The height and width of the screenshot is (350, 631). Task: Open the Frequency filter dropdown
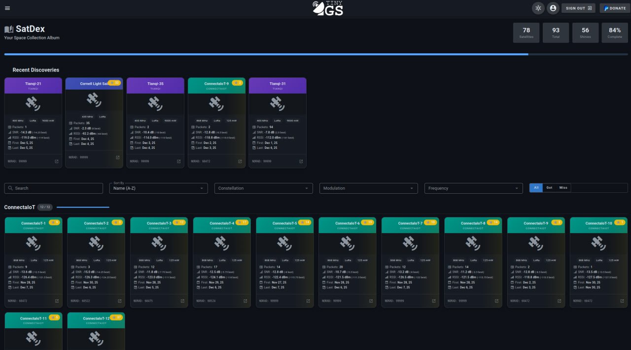point(474,188)
